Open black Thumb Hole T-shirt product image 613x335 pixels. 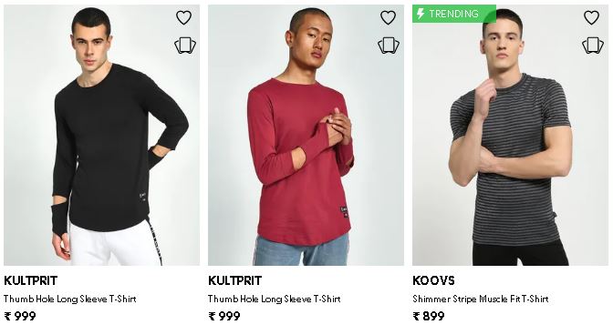tap(101, 135)
